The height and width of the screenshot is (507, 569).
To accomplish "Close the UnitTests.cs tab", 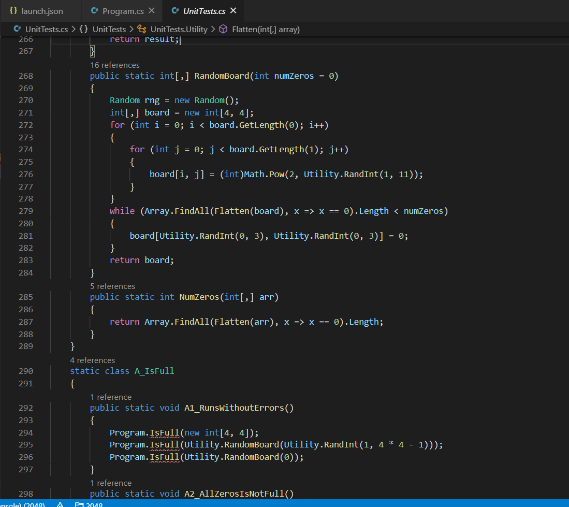I will tap(234, 10).
